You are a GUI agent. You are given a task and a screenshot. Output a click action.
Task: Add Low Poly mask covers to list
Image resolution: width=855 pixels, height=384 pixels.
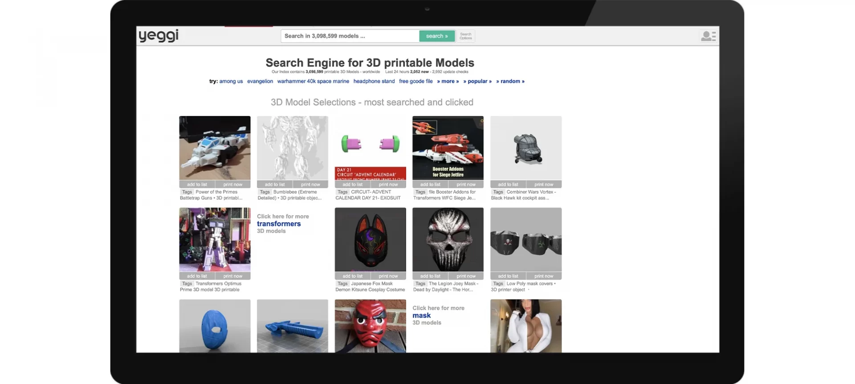[x=508, y=276]
